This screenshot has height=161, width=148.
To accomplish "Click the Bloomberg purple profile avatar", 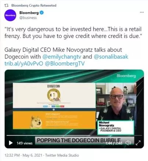I will (x=10, y=15).
